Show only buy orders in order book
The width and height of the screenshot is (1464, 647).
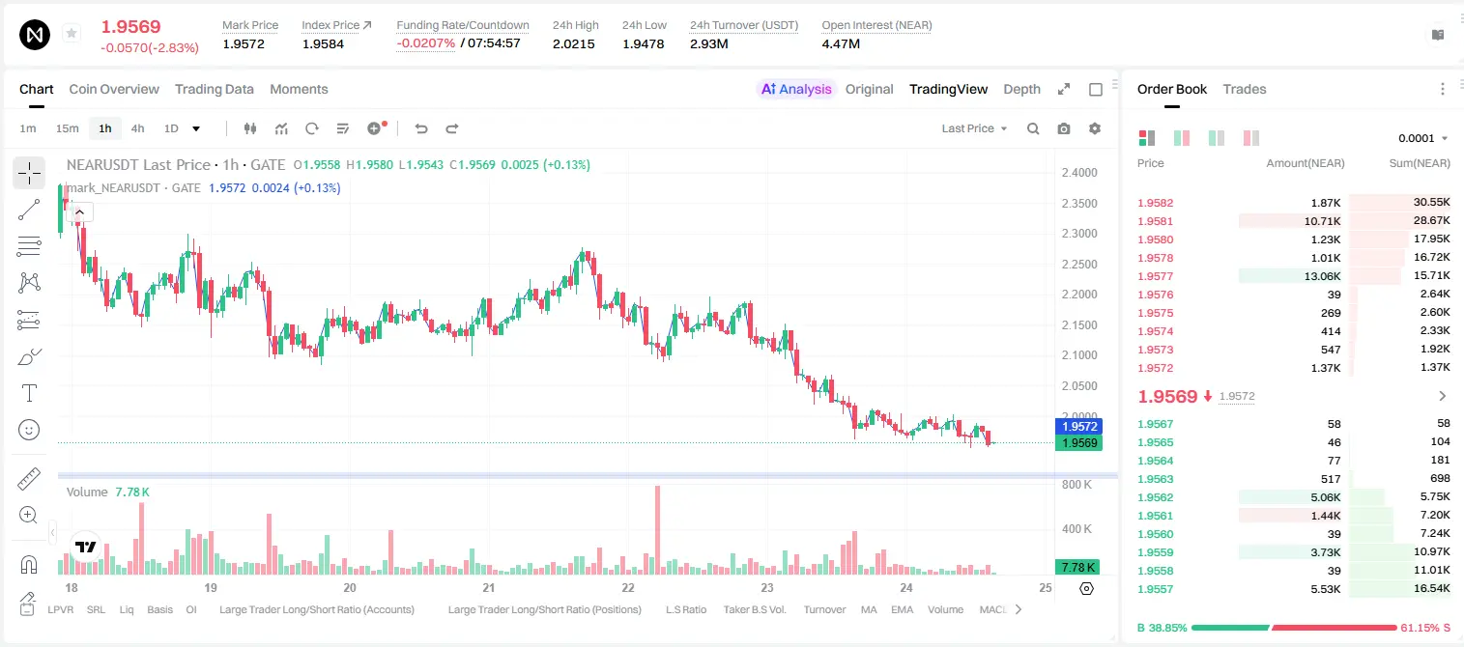(1217, 138)
